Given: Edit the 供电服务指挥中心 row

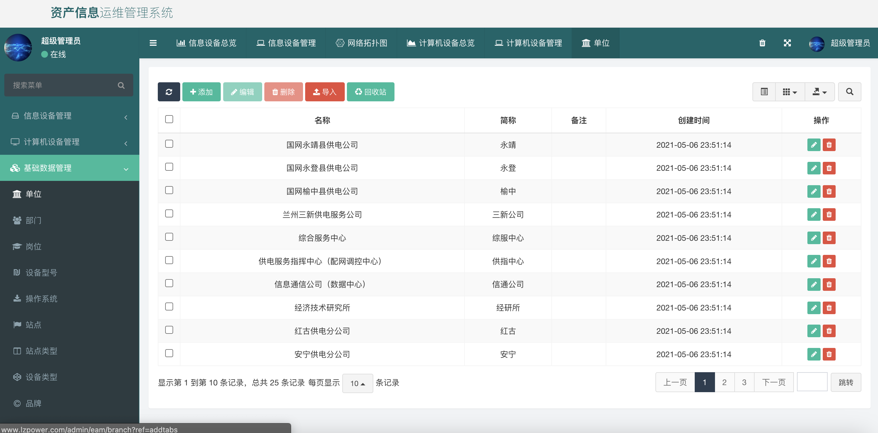Looking at the screenshot, I should pyautogui.click(x=814, y=261).
